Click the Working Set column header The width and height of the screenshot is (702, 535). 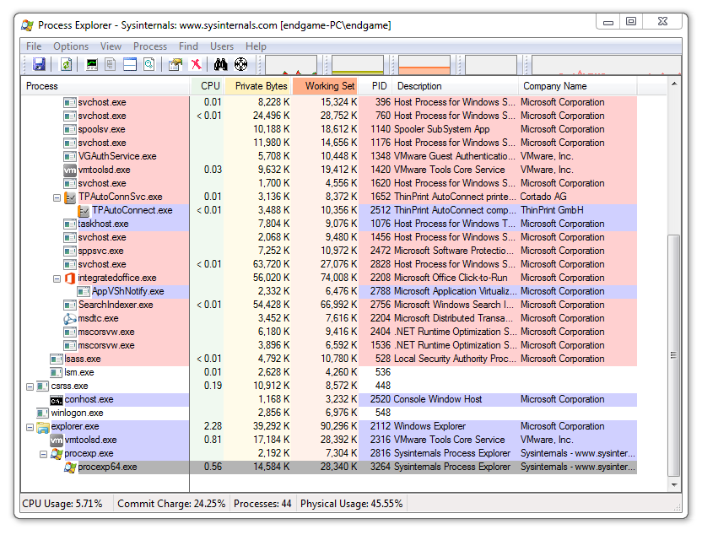click(329, 86)
